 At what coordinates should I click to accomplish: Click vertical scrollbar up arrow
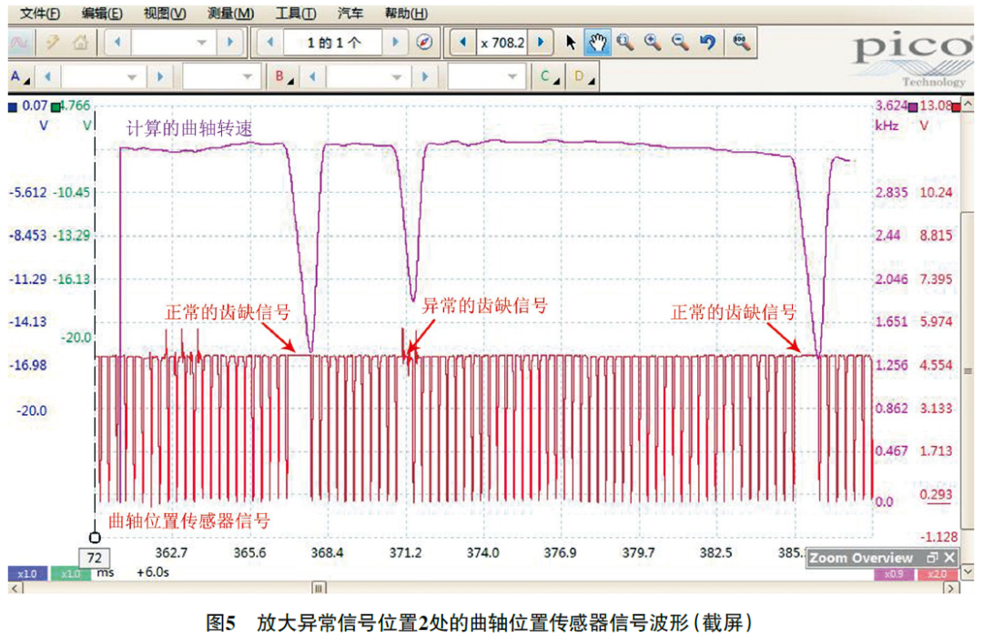click(x=968, y=104)
